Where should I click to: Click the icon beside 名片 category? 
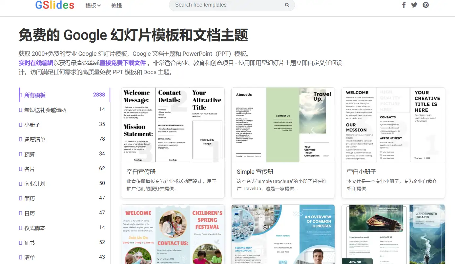[21, 169]
